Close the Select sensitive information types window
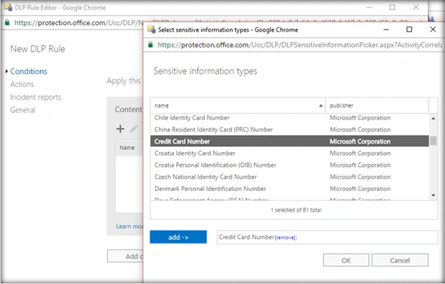 point(432,30)
